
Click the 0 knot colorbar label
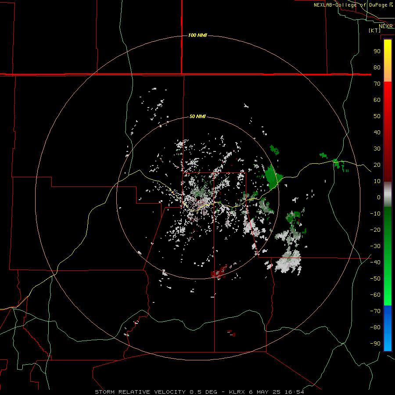[379, 197]
